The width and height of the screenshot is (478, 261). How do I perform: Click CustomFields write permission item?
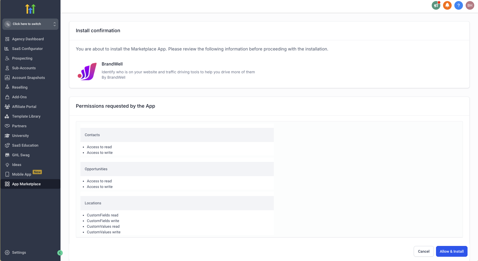(x=103, y=221)
